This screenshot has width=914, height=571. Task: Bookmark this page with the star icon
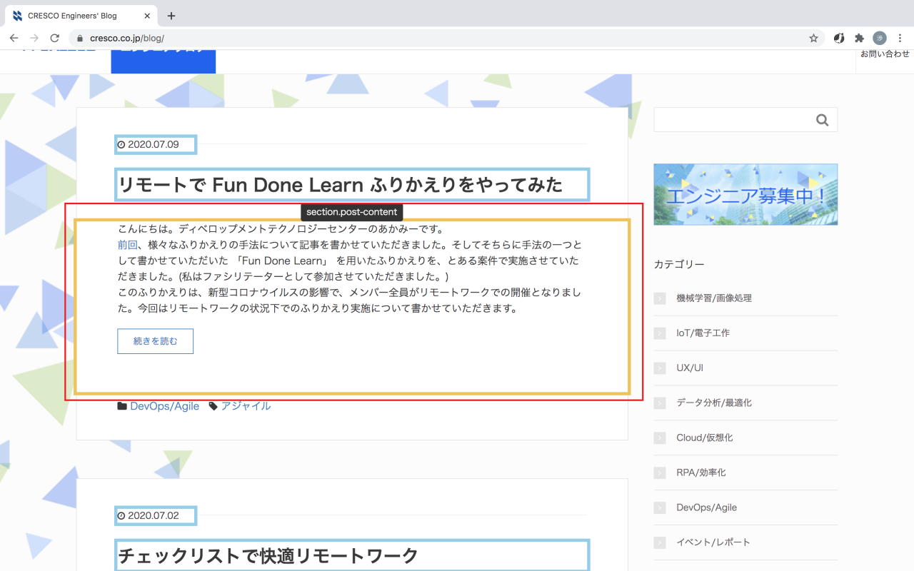click(x=813, y=39)
